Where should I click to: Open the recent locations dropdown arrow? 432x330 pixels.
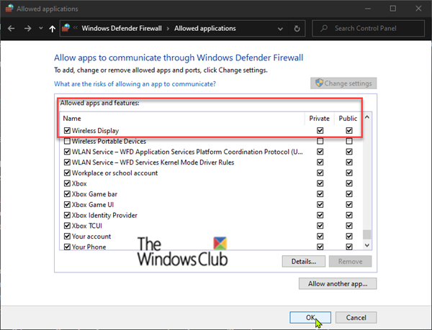point(41,28)
